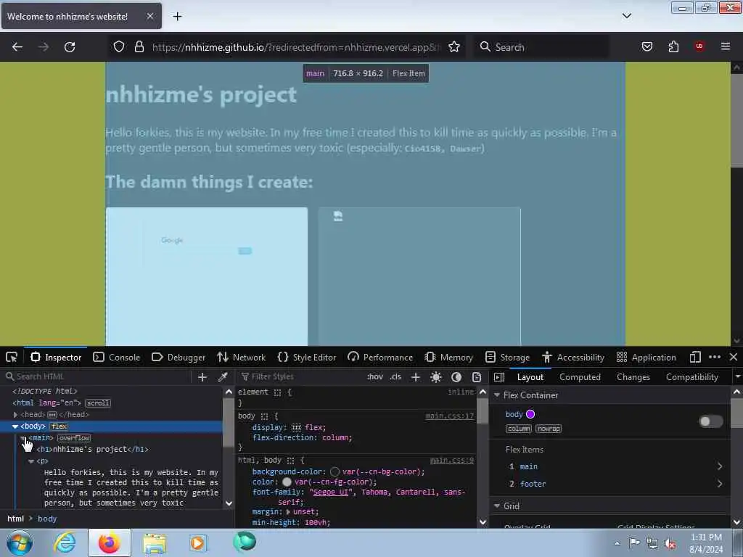Open DevTools customize menu
Screen dimensions: 743x557
715,357
